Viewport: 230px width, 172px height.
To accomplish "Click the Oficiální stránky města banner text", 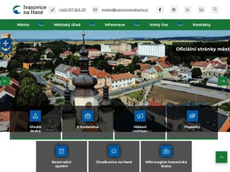I will coord(203,49).
